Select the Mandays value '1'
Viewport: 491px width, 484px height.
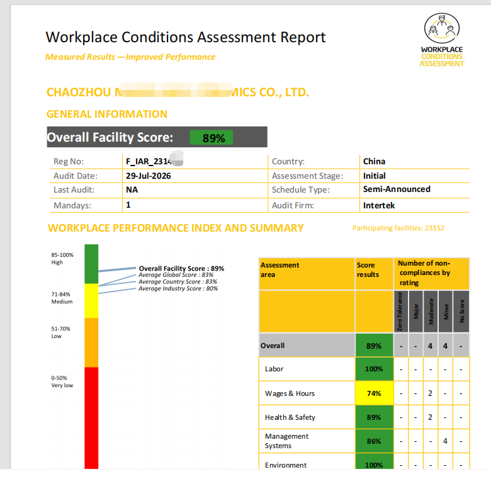(128, 205)
